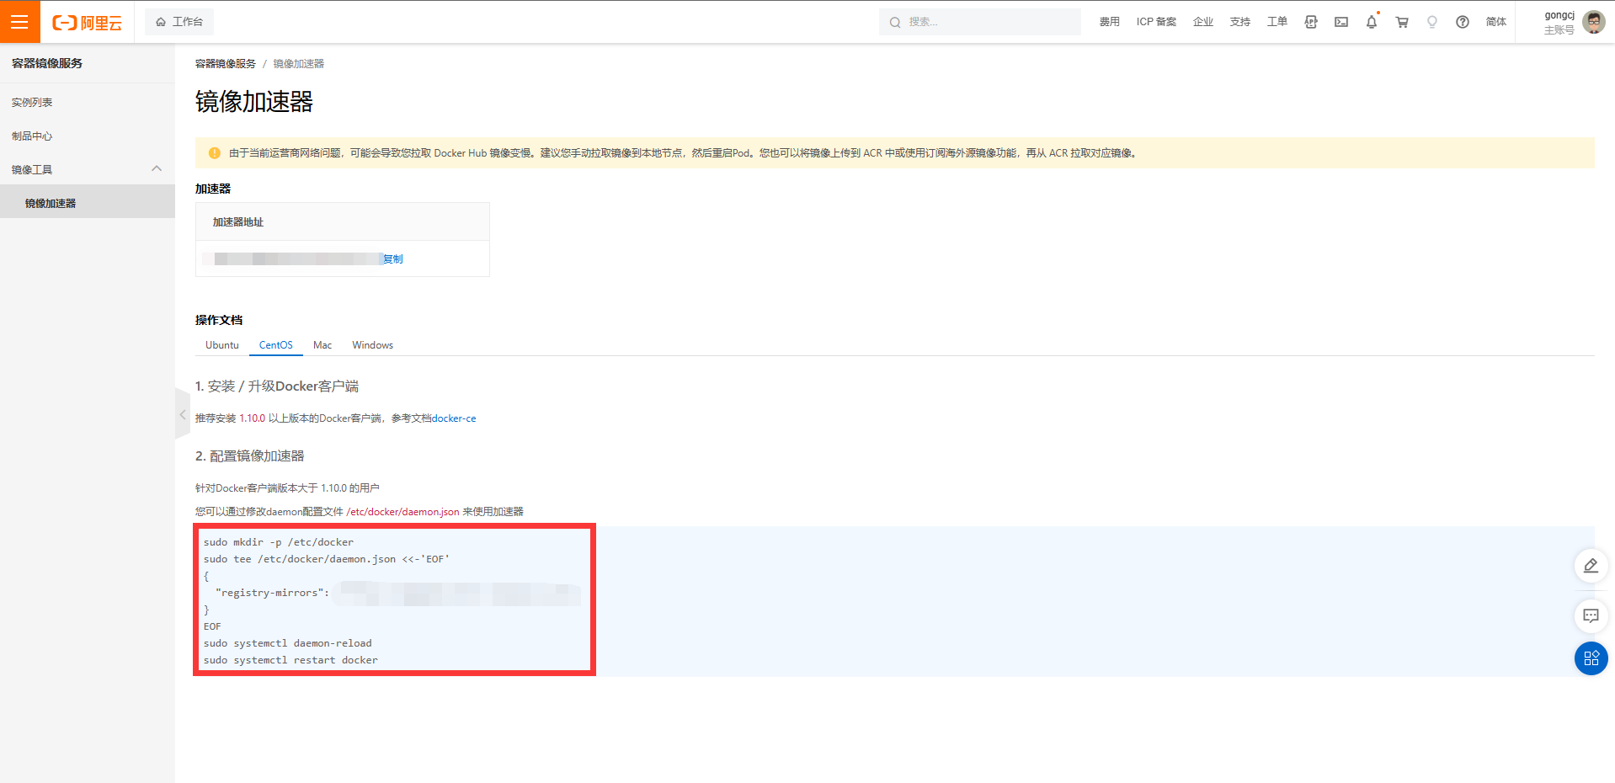Open the docker-ce documentation link
The width and height of the screenshot is (1615, 783).
click(x=454, y=418)
